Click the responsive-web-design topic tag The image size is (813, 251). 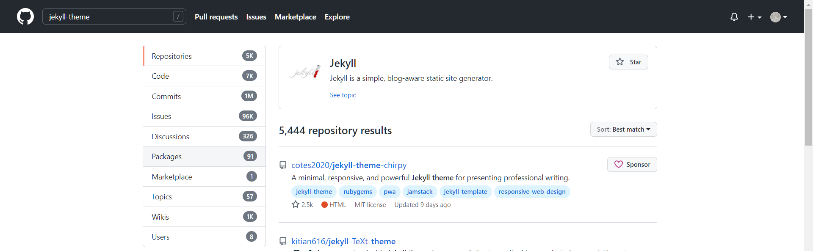(532, 192)
